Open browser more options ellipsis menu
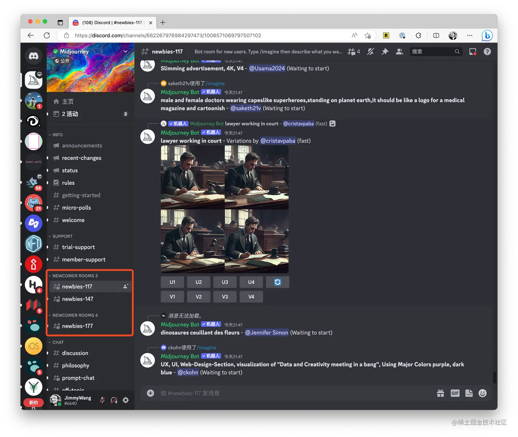518x437 pixels. click(x=470, y=35)
